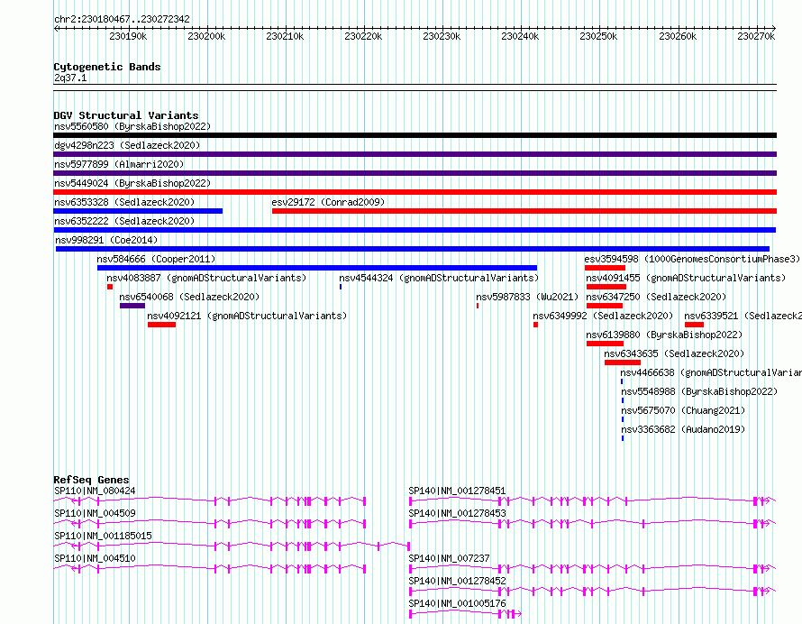
Task: Select the red esv3594598 variant bar
Action: pyautogui.click(x=605, y=268)
